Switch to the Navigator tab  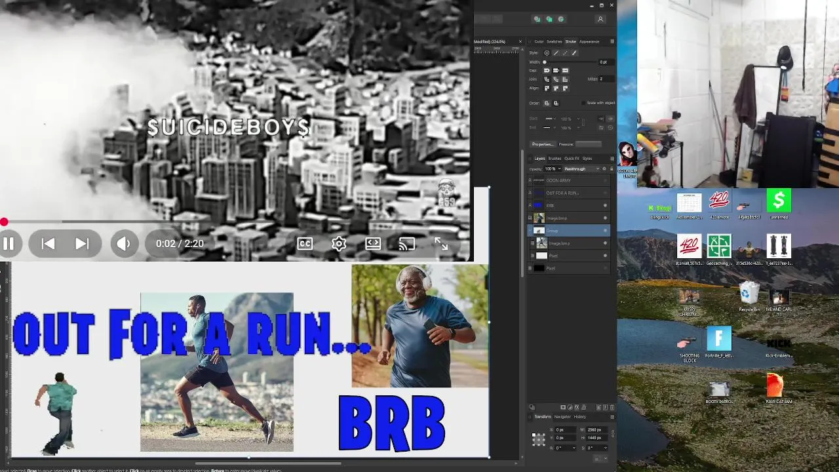tap(562, 417)
